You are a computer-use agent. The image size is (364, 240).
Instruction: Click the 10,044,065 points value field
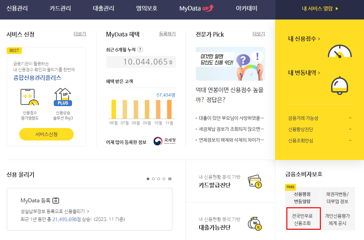(x=141, y=62)
